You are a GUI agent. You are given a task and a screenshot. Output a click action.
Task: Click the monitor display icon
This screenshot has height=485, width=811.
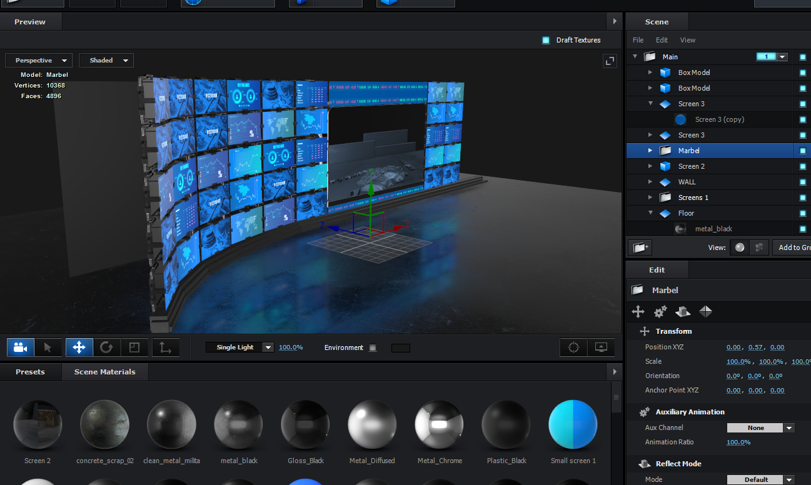pos(601,347)
